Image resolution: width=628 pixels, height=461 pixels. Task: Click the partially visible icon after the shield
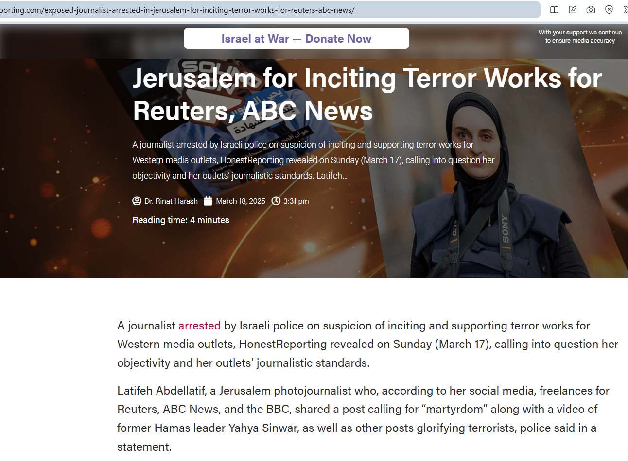tap(625, 10)
